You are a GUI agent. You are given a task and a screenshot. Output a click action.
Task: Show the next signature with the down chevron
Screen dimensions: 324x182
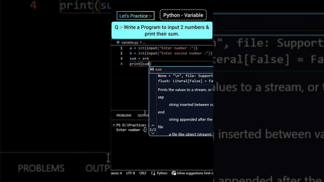point(153,133)
